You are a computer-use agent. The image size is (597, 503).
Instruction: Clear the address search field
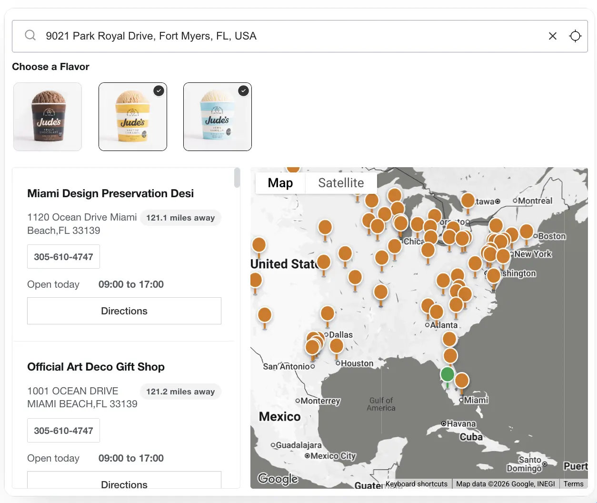(552, 36)
